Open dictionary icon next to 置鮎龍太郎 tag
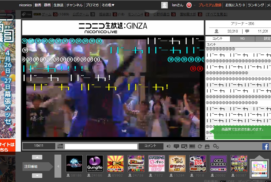 (x=200, y=14)
